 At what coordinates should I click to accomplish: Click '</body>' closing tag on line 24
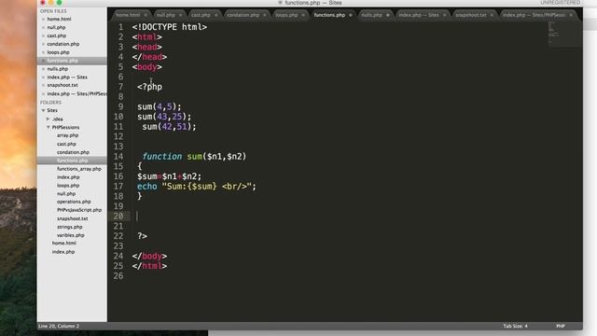click(x=149, y=256)
